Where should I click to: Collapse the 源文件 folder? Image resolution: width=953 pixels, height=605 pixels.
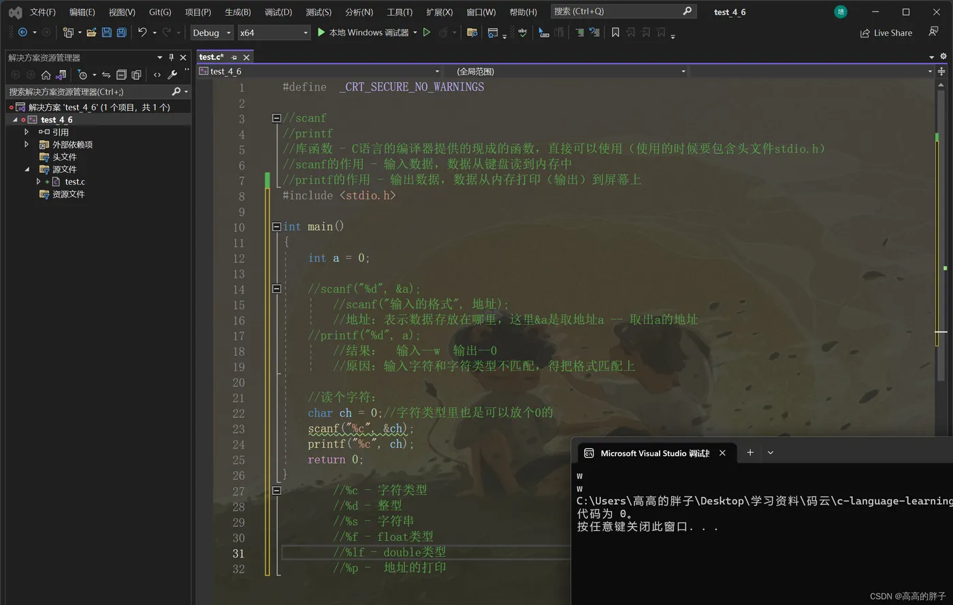tap(27, 169)
